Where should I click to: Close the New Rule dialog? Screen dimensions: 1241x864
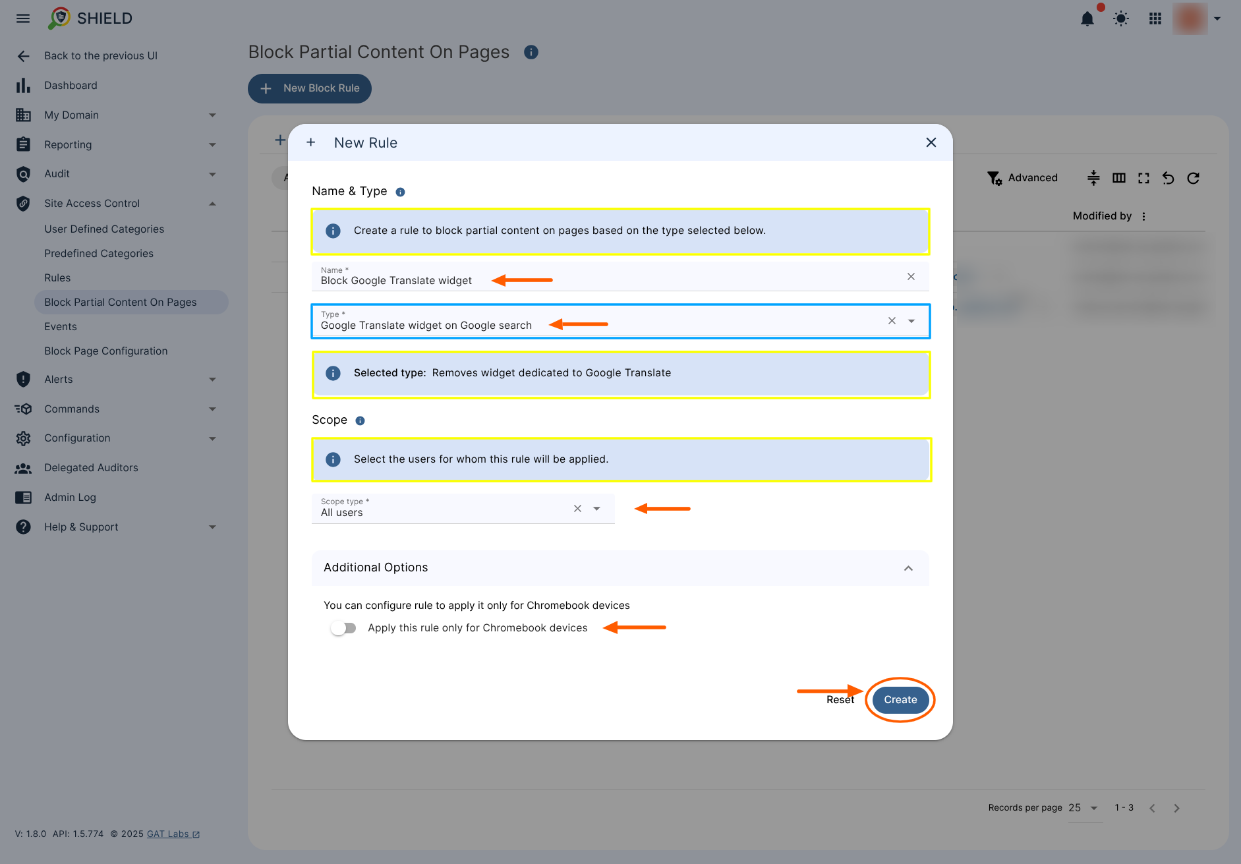(x=931, y=142)
